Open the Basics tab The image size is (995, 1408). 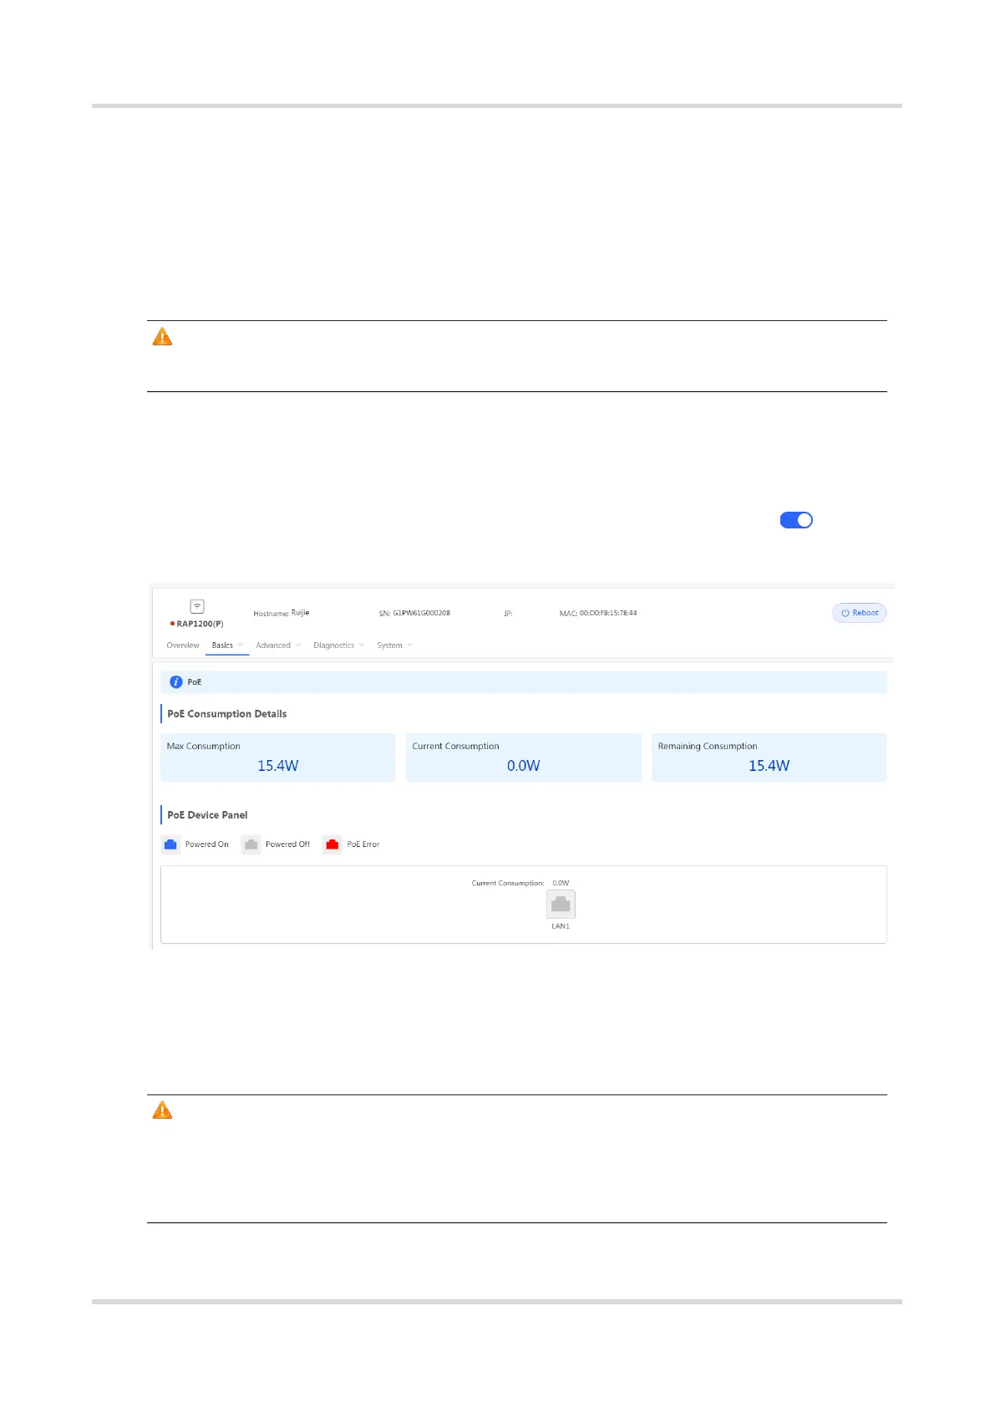point(222,645)
